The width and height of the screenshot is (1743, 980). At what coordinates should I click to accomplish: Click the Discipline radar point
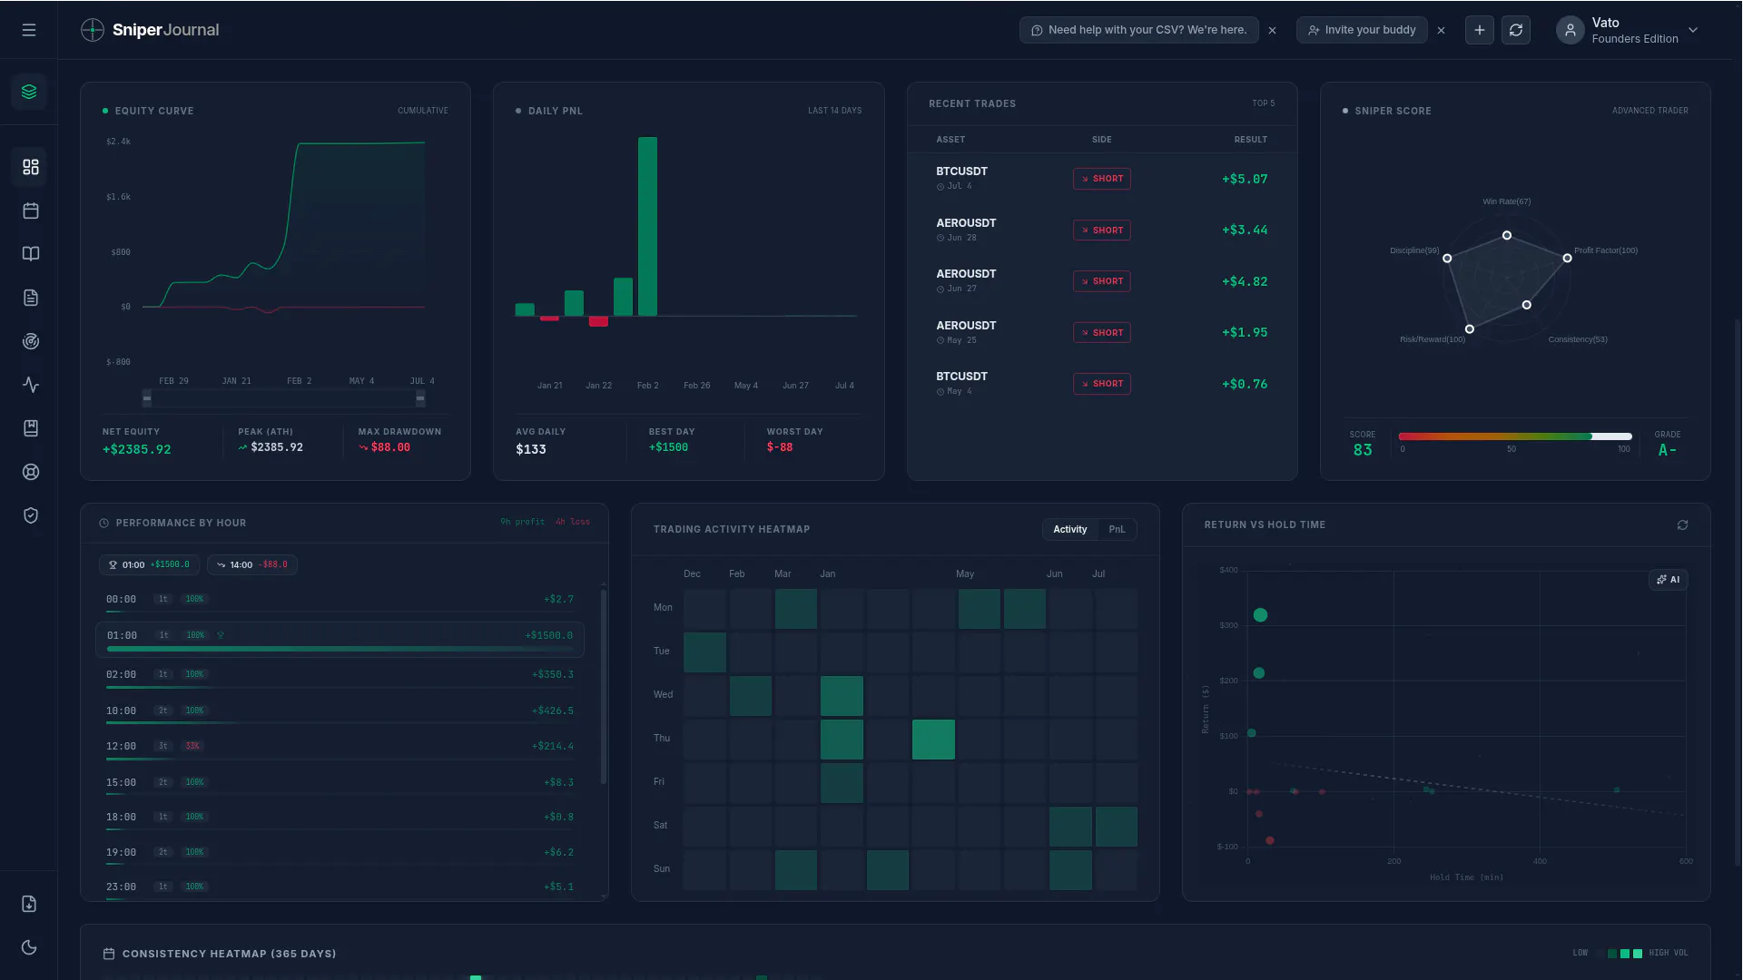click(1447, 259)
